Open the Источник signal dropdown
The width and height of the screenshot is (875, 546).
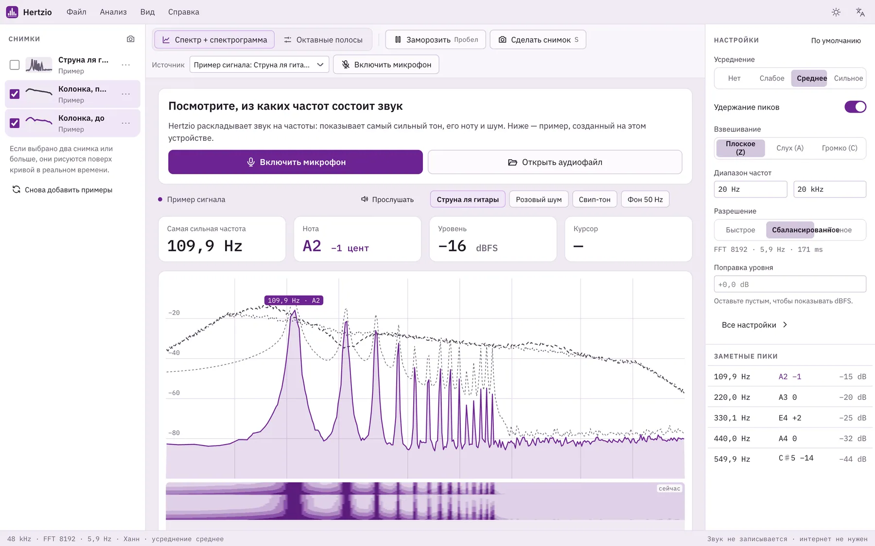[x=259, y=65]
